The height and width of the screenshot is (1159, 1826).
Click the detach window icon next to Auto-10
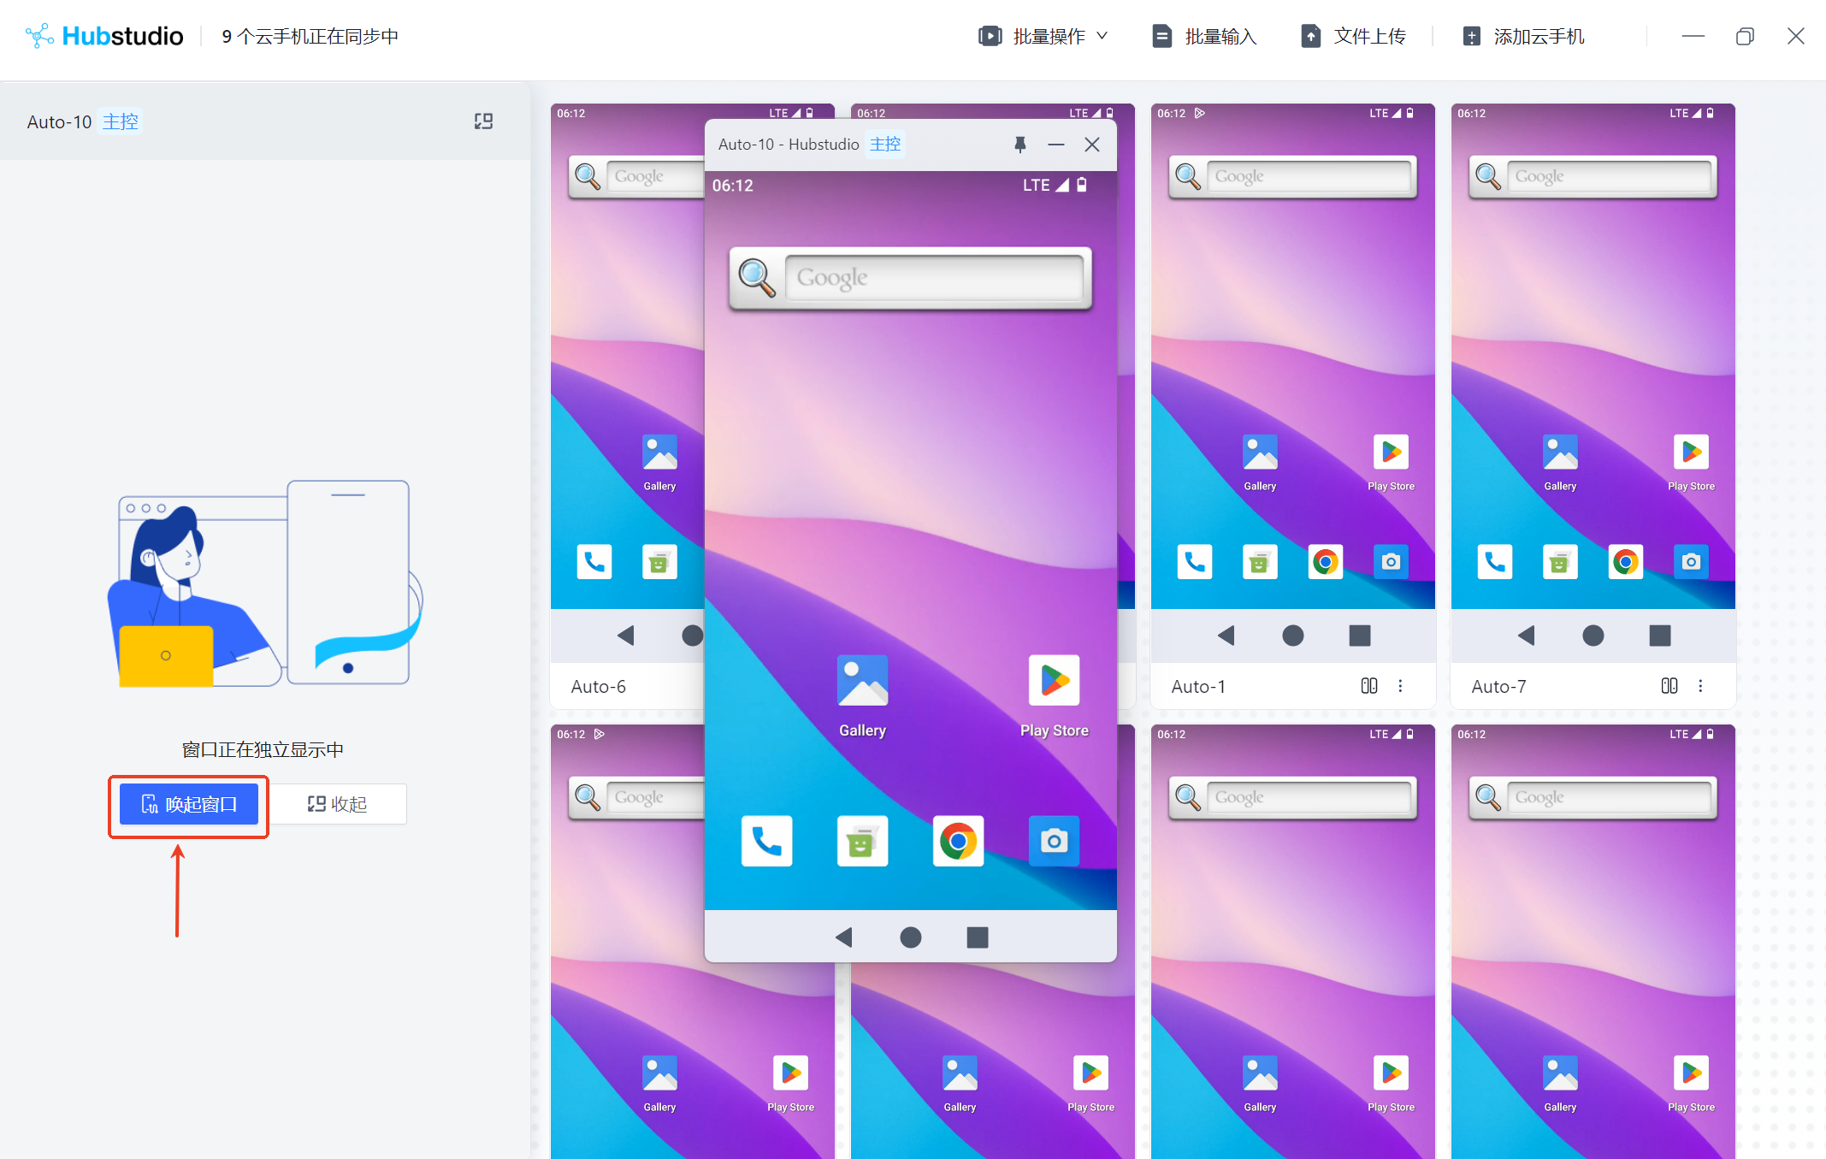point(483,121)
